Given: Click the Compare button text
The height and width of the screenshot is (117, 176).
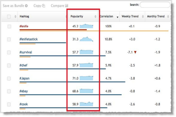Looking at the screenshot, I should coord(57,6).
